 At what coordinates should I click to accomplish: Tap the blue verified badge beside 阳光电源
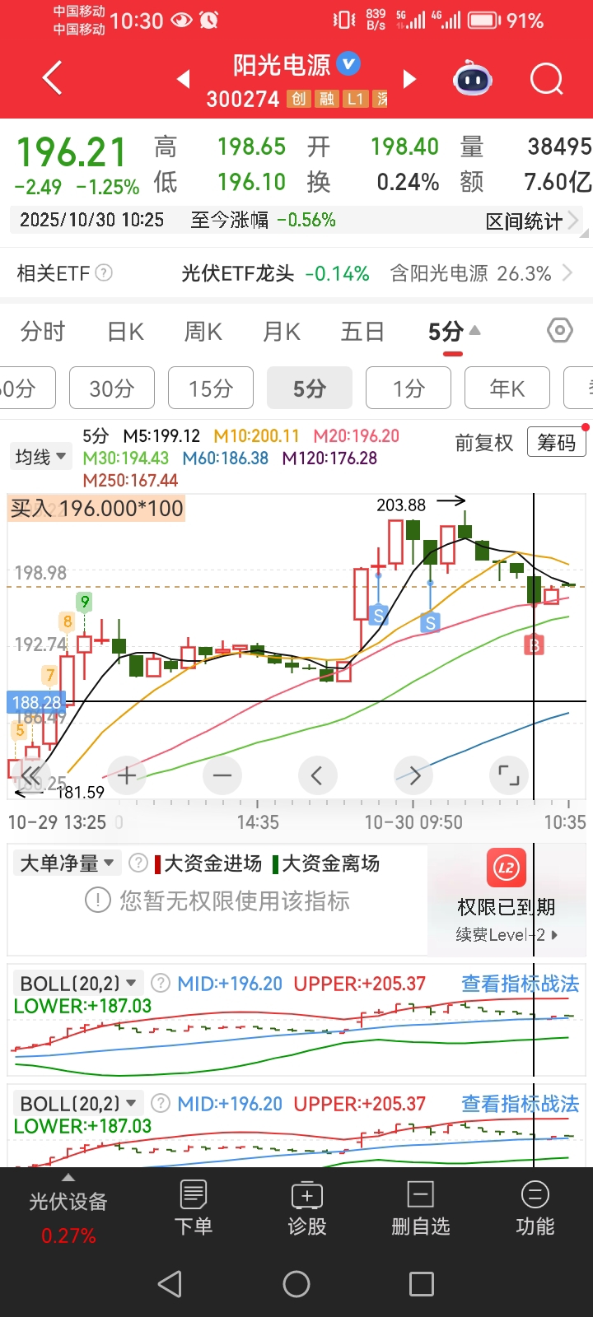[348, 63]
